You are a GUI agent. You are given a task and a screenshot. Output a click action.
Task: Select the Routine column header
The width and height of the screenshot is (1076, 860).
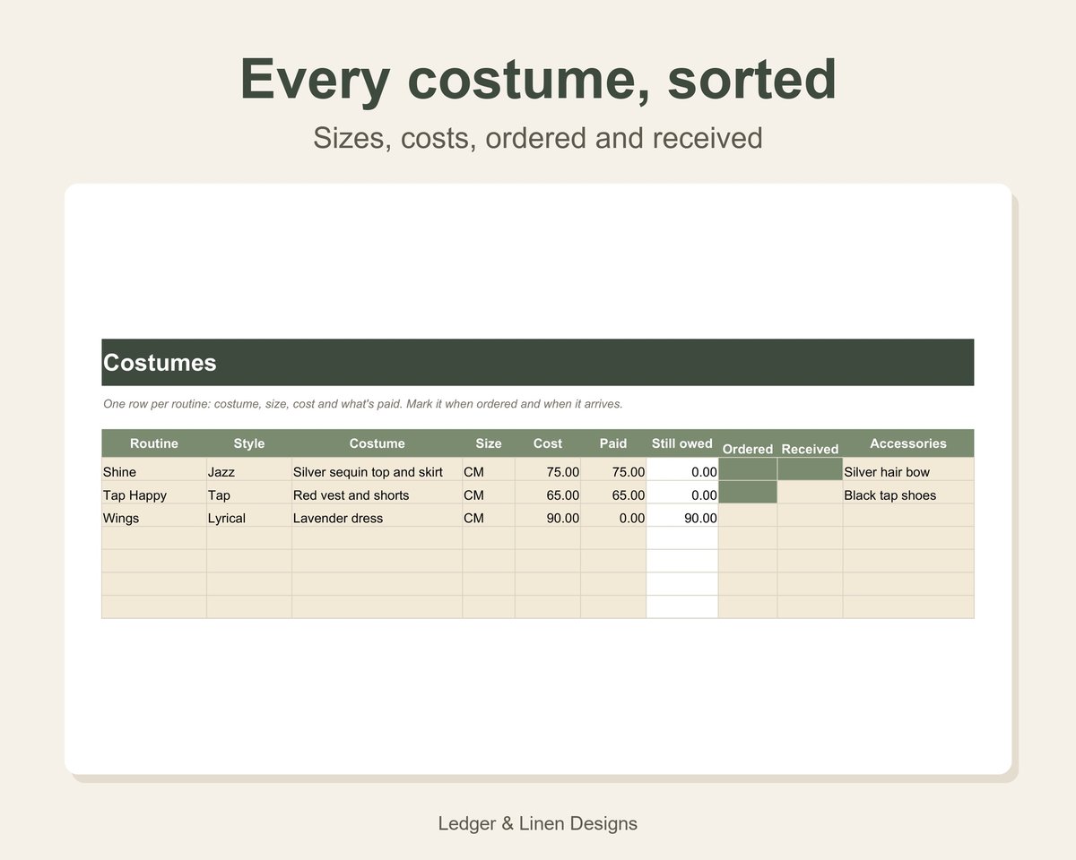(x=154, y=443)
